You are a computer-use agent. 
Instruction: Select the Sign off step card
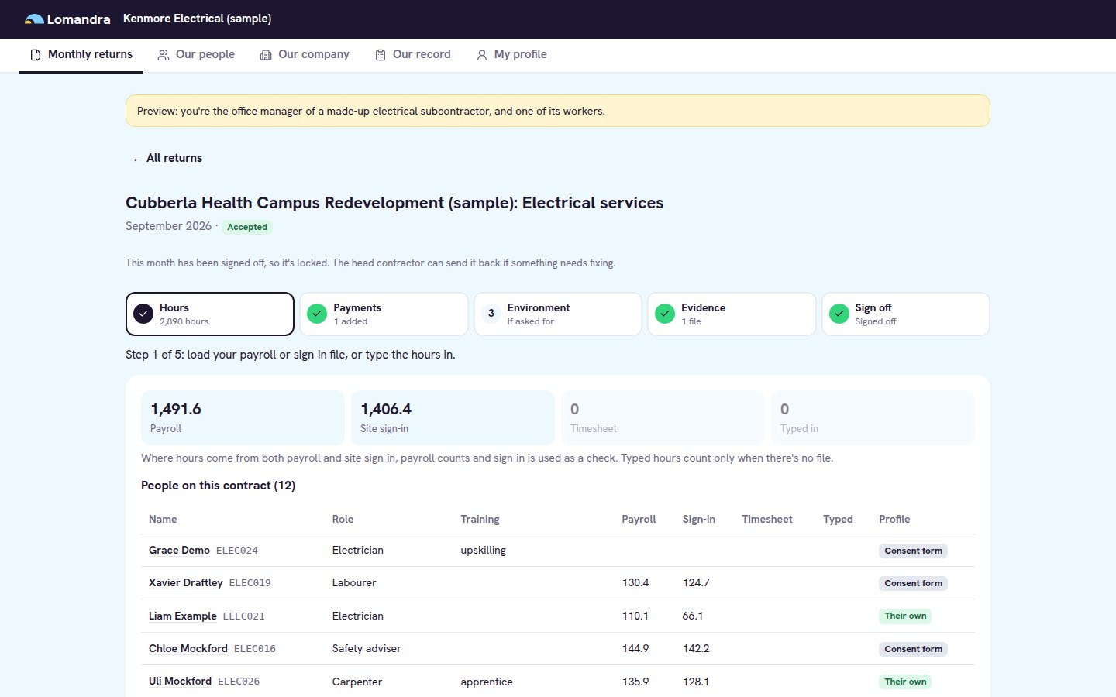click(x=906, y=314)
